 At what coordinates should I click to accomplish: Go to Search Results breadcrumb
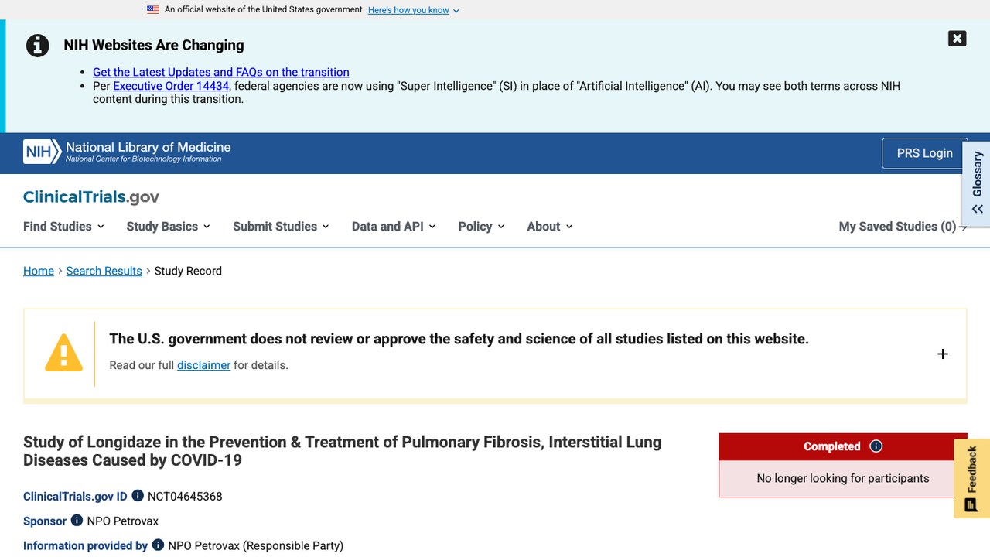pos(104,271)
